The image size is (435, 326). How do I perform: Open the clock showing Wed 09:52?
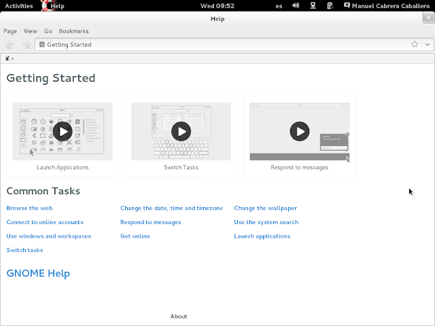[217, 6]
